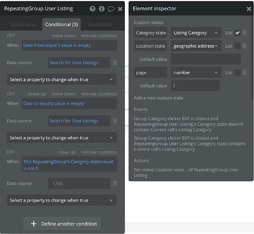Viewport: 254px width, 234px height.
Task: Open the Set states Location state action
Action: point(186,173)
